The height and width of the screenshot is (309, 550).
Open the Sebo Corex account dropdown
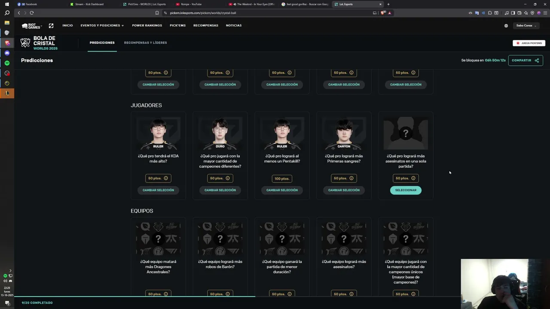pyautogui.click(x=526, y=26)
